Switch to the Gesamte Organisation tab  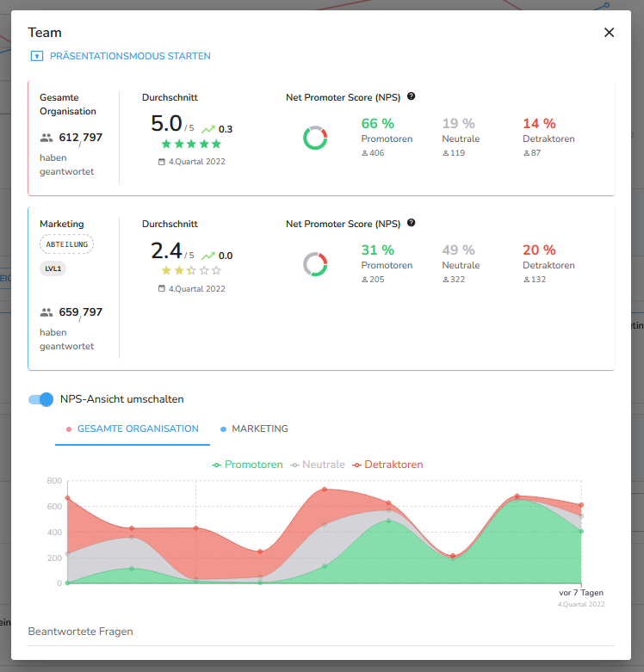pos(133,428)
